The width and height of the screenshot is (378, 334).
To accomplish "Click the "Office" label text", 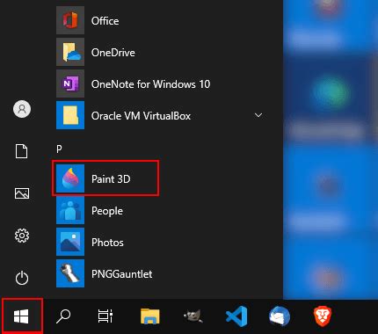I will pos(105,21).
